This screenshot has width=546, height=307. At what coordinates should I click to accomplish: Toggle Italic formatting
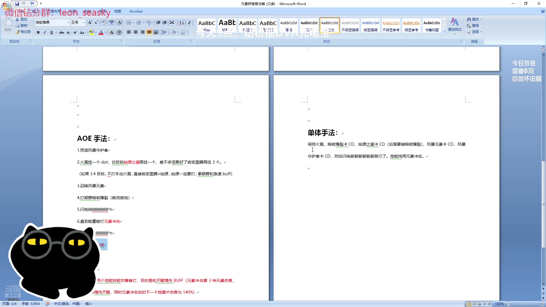pyautogui.click(x=45, y=32)
